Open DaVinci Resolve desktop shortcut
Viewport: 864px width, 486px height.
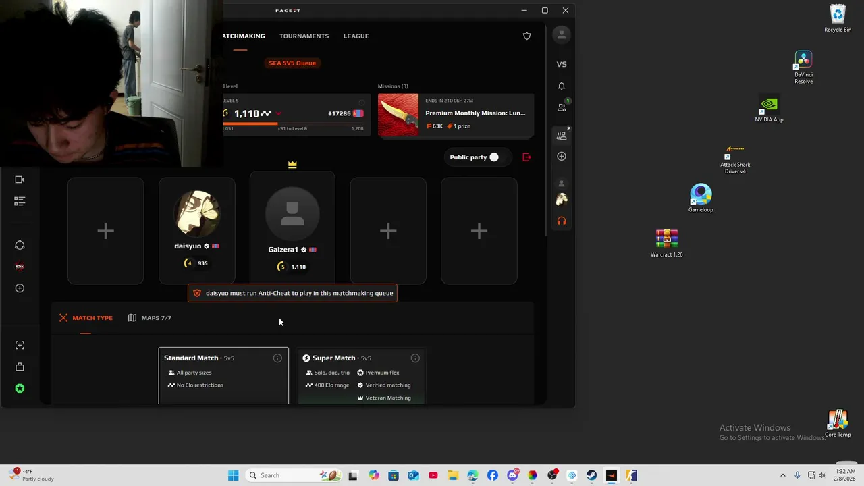click(x=803, y=67)
